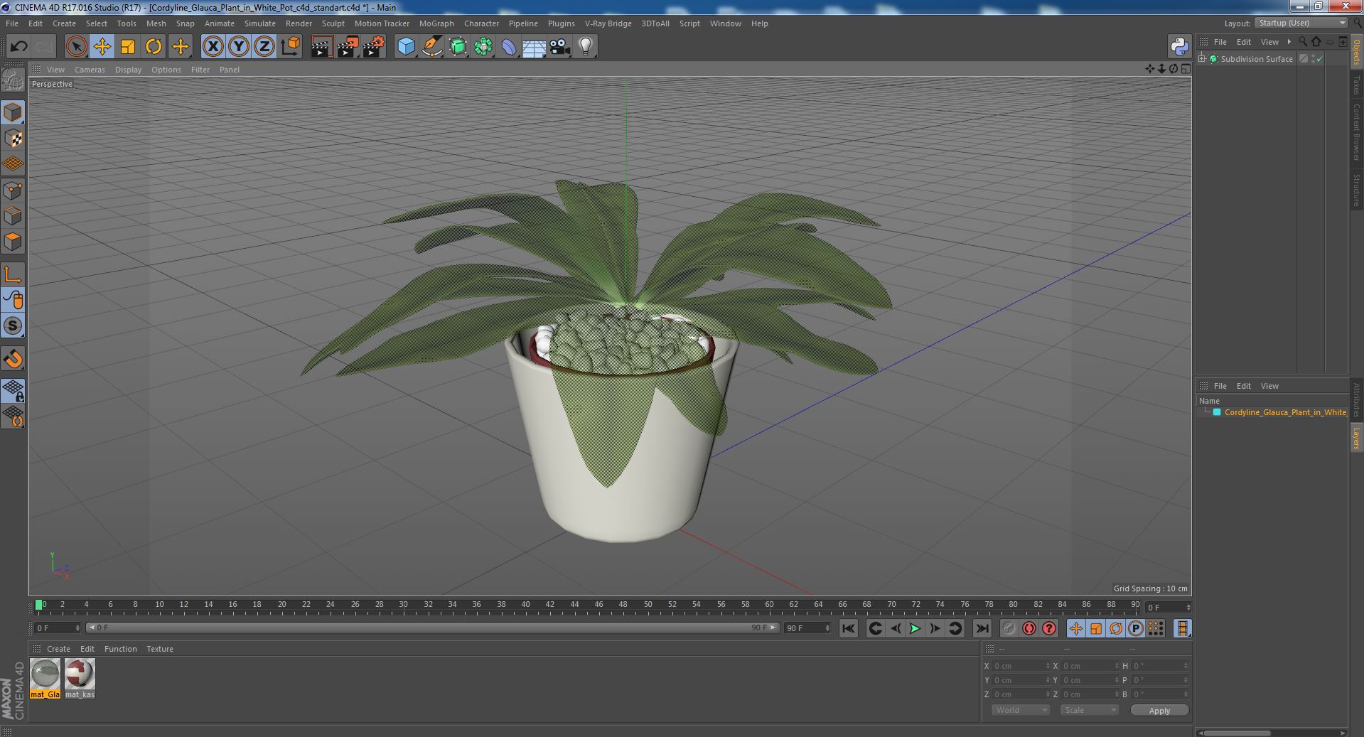This screenshot has width=1364, height=737.
Task: Activate the Move tool
Action: click(x=102, y=47)
